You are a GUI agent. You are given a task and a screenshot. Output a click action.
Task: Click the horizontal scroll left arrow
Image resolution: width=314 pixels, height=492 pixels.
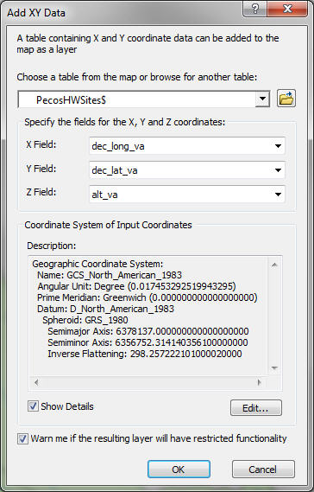click(x=36, y=382)
